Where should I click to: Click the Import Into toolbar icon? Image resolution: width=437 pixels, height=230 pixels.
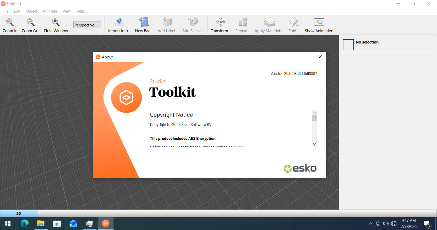coord(119,22)
